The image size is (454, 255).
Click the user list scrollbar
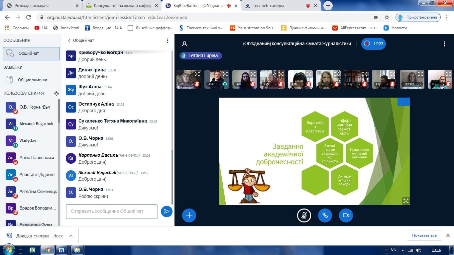(x=59, y=111)
